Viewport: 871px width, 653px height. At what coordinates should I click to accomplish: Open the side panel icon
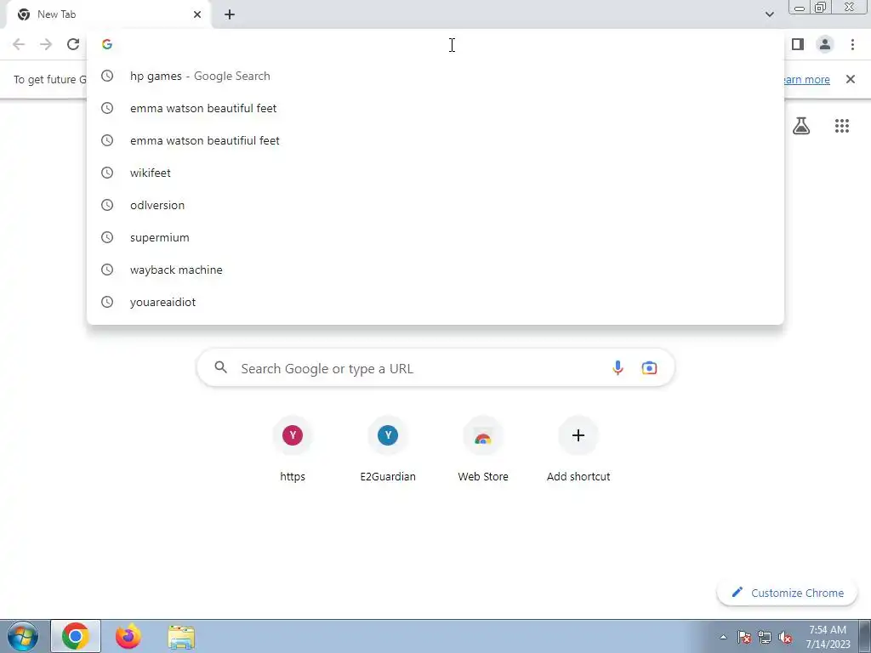(798, 44)
